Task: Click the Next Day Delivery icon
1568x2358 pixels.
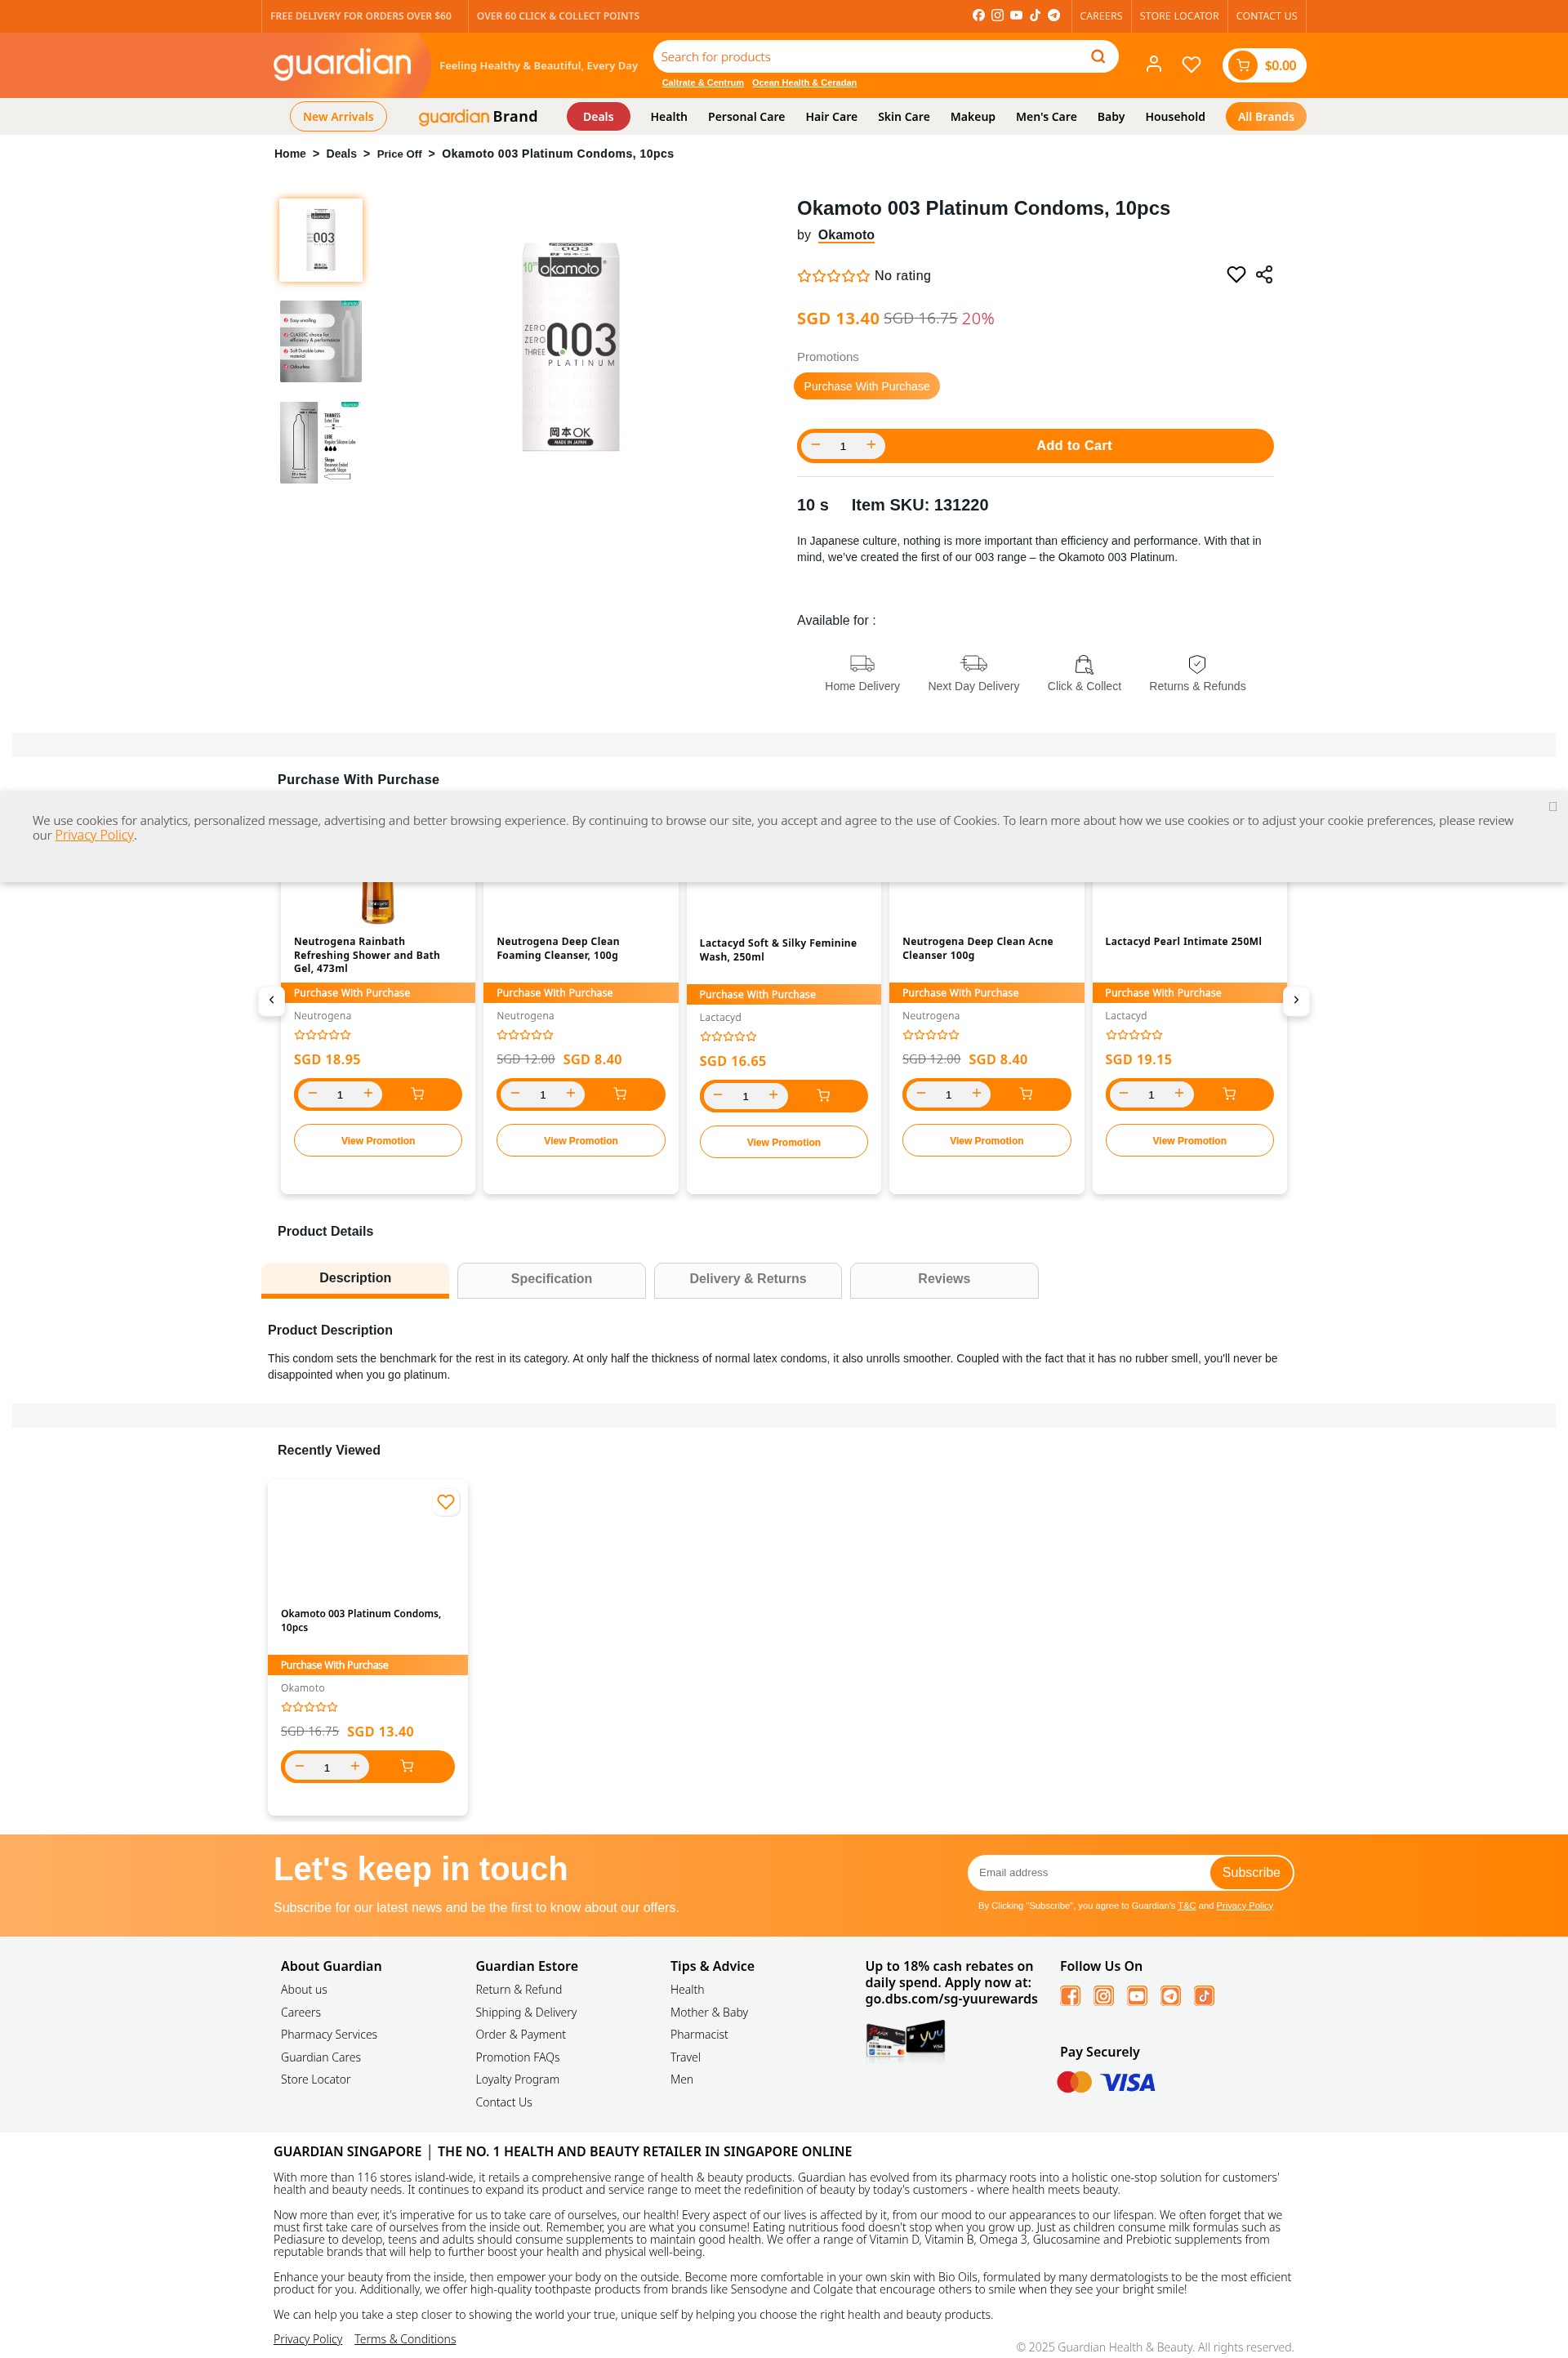Action: (974, 663)
